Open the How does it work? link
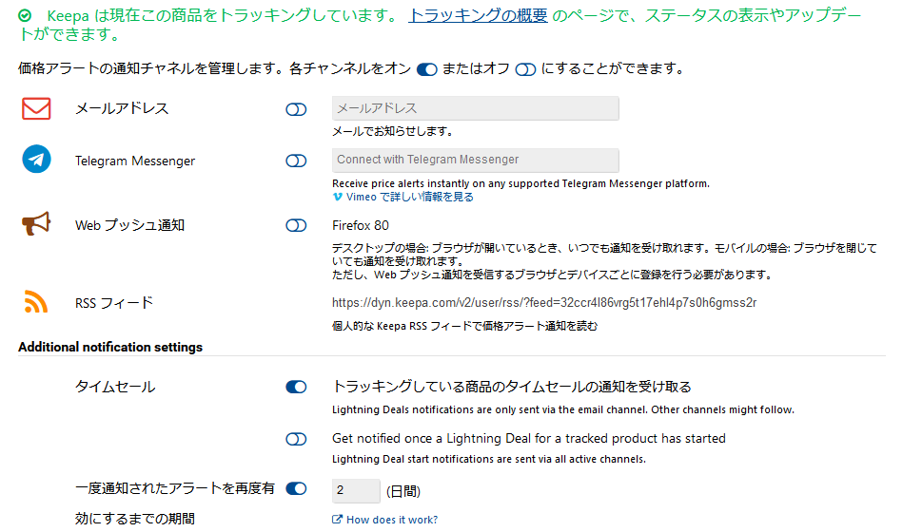The height and width of the screenshot is (532, 903). [392, 520]
